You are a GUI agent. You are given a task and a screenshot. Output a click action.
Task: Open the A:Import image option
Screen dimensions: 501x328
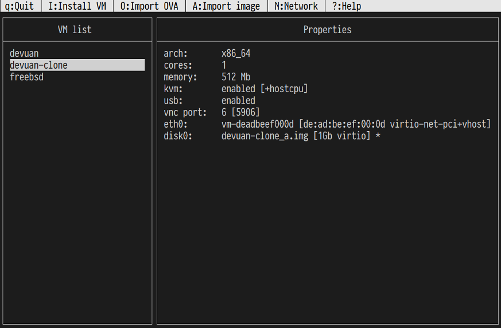pos(226,6)
